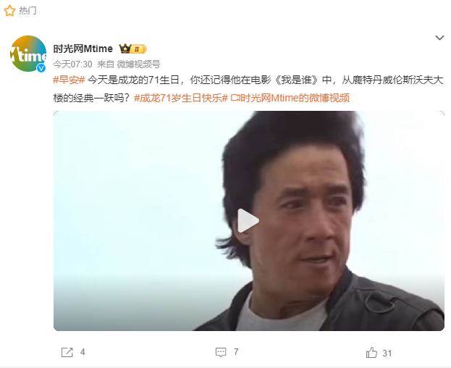Open the post timestamp 今天07:30
451x368 pixels.
[72, 64]
